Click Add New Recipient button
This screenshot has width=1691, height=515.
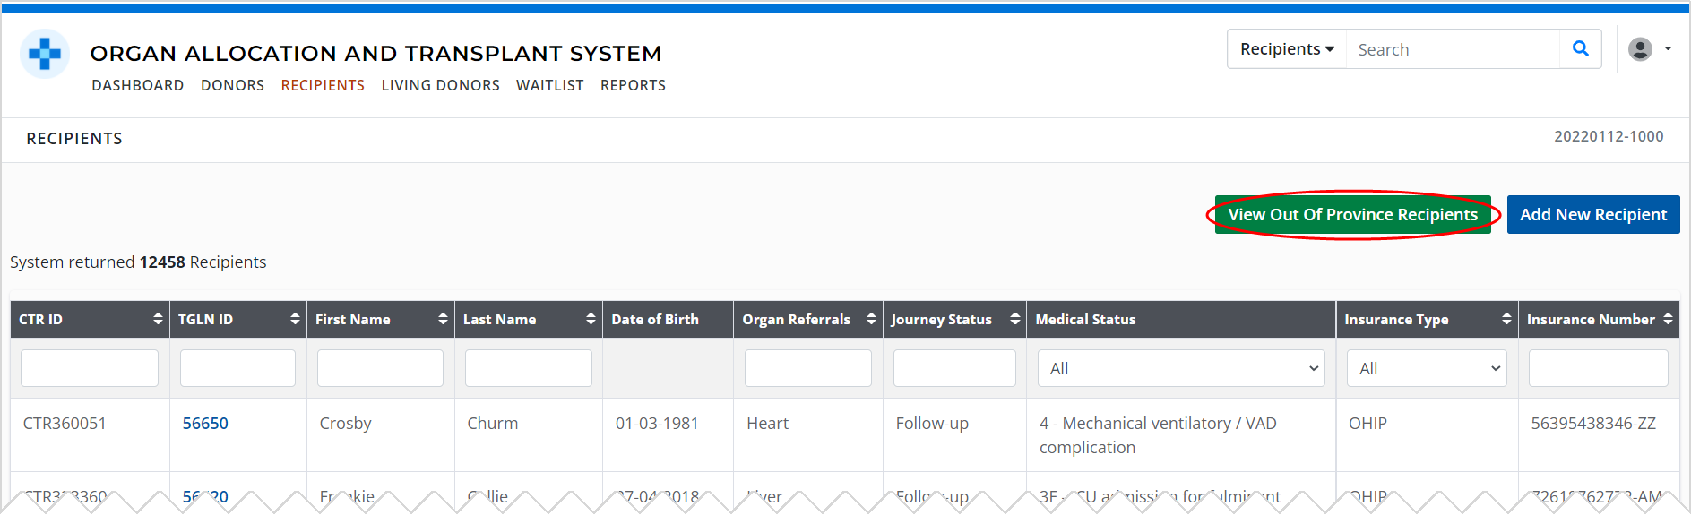(1592, 215)
